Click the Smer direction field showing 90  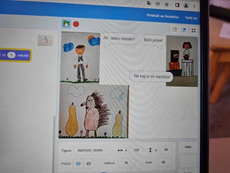(x=163, y=162)
